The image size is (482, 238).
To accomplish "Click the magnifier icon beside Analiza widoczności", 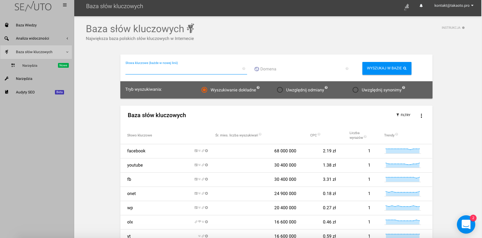I will 6,39.
